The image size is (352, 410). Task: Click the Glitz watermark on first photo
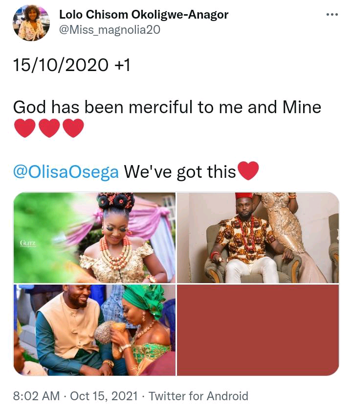[x=27, y=241]
